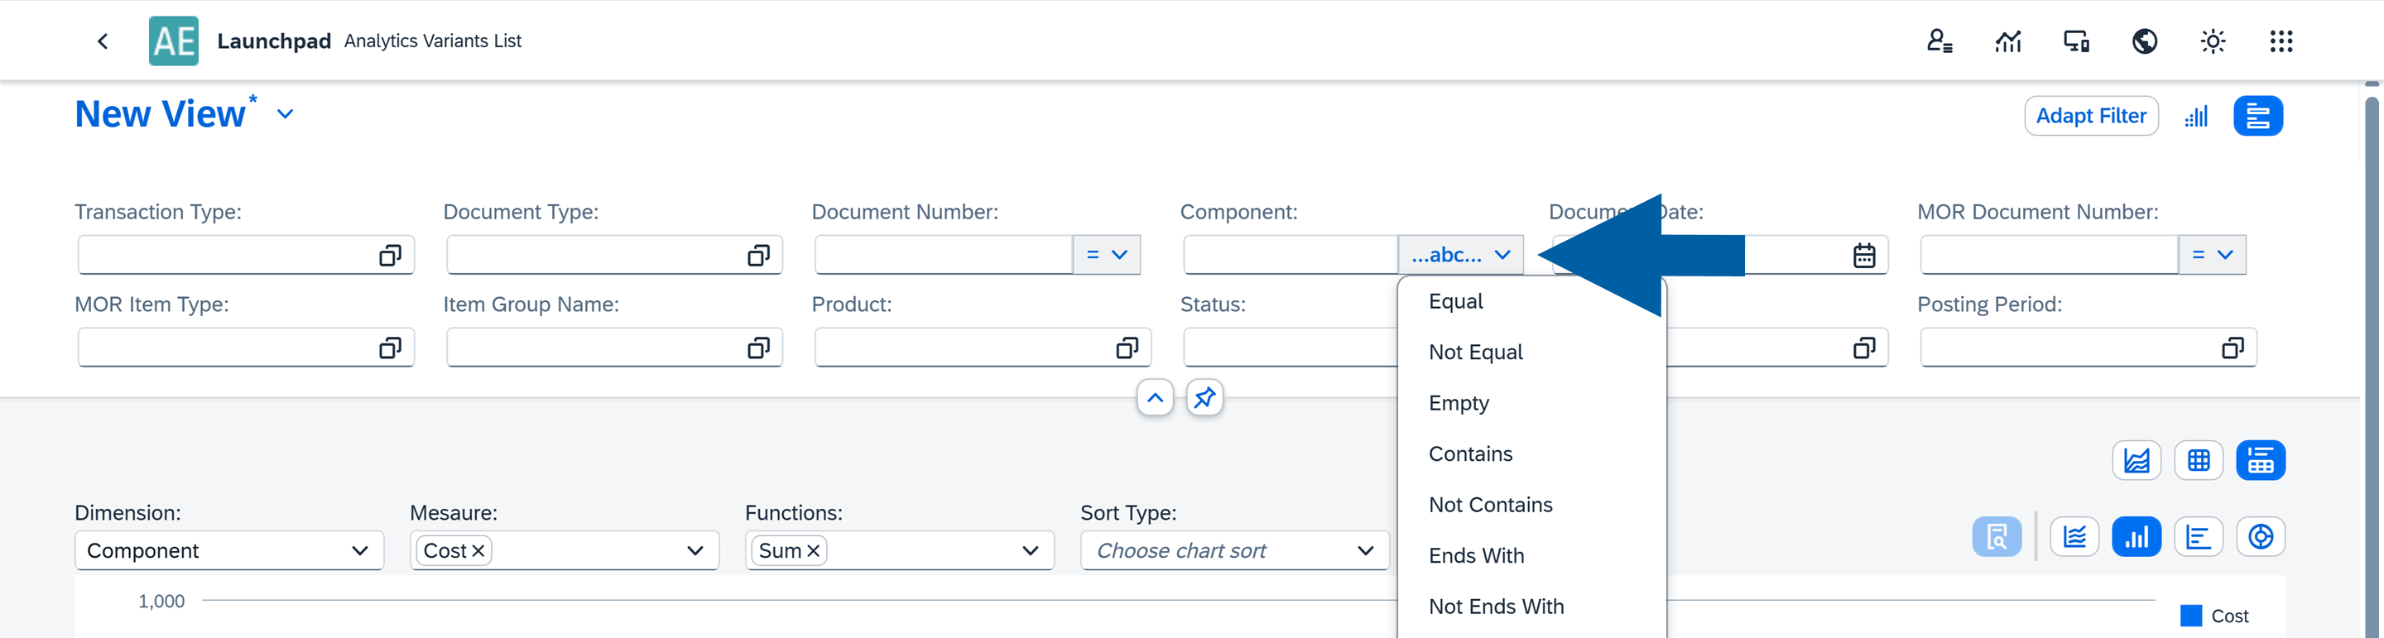
Task: Go back using the header arrow
Action: point(103,41)
